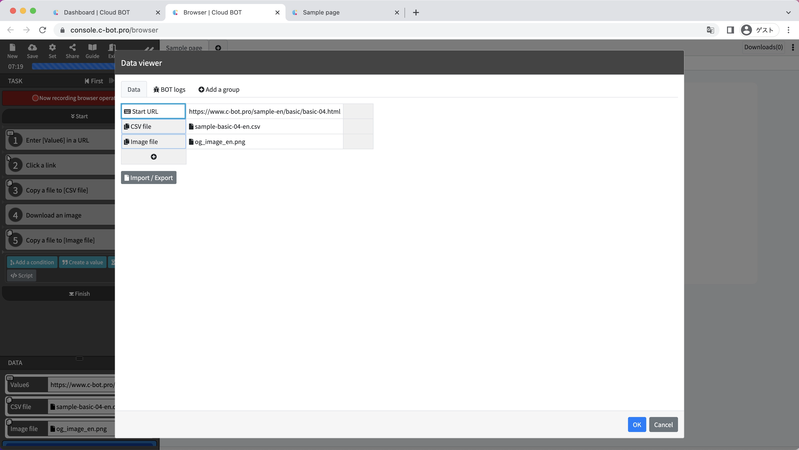
Task: Click the plus icon beside Sample page tab
Action: pyautogui.click(x=218, y=48)
